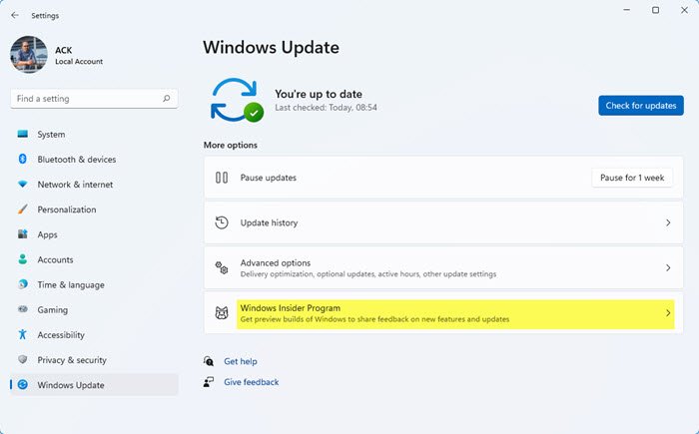Click Pause for 1 week button
The height and width of the screenshot is (434, 699).
point(632,178)
